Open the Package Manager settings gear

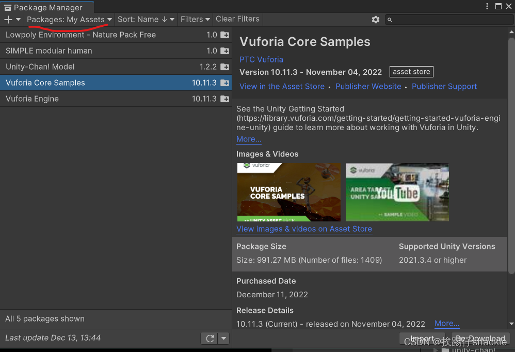(x=375, y=20)
